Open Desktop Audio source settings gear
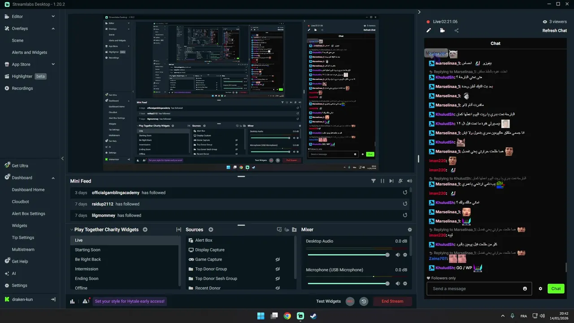 pyautogui.click(x=405, y=255)
